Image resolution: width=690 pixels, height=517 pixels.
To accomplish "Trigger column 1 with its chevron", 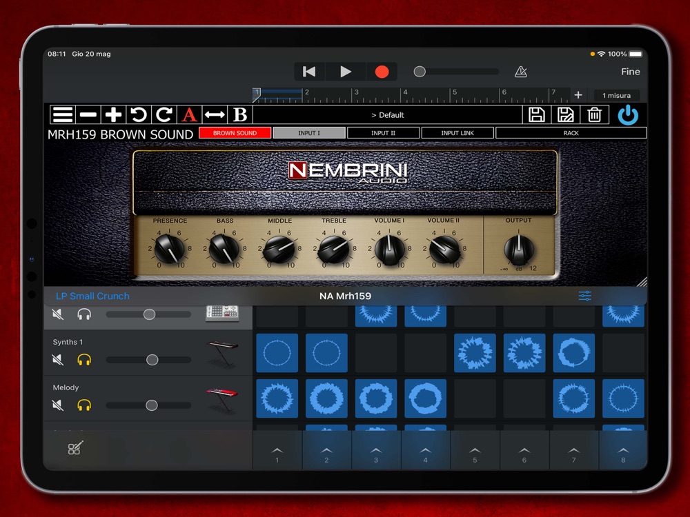I will coord(277,451).
